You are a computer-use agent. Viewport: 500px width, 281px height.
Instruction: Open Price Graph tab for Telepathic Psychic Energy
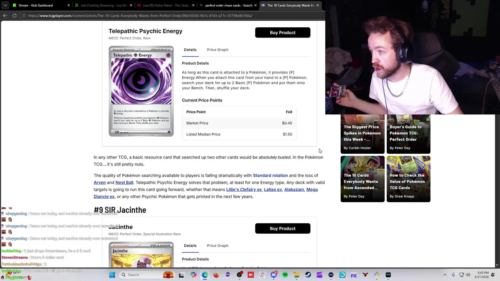click(x=218, y=50)
